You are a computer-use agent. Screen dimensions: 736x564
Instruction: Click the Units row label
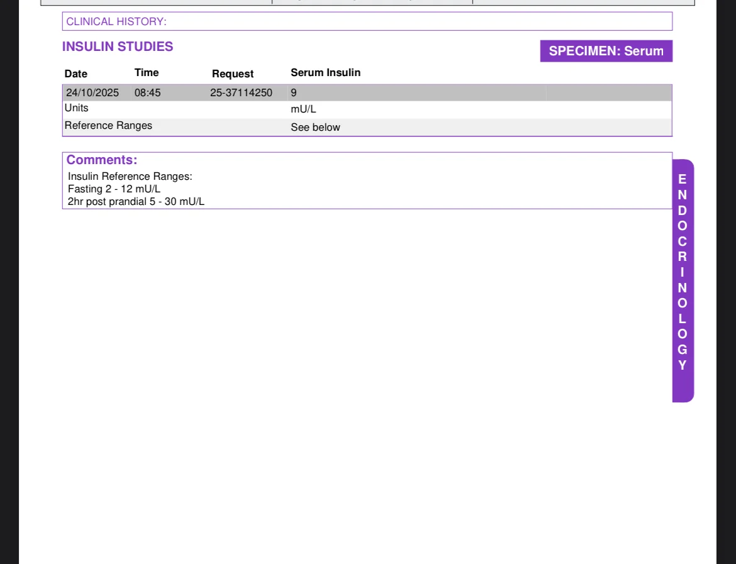tap(77, 108)
